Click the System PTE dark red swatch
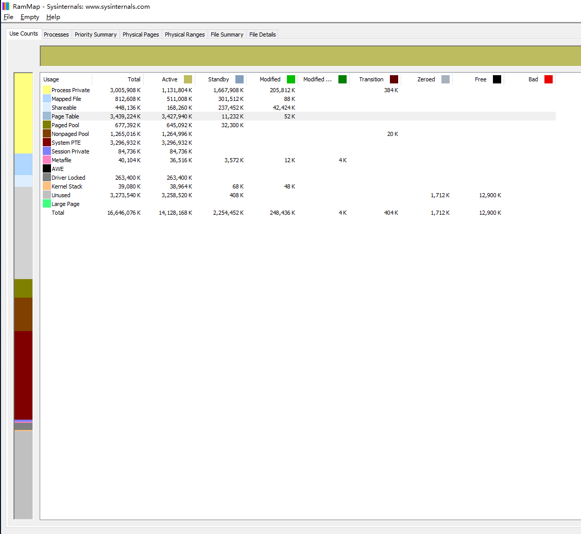Viewport: 581px width, 534px height. click(x=47, y=143)
